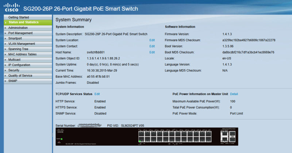292x153 pixels.
Task: Expand the VLAN Management arrow
Action: click(5, 44)
